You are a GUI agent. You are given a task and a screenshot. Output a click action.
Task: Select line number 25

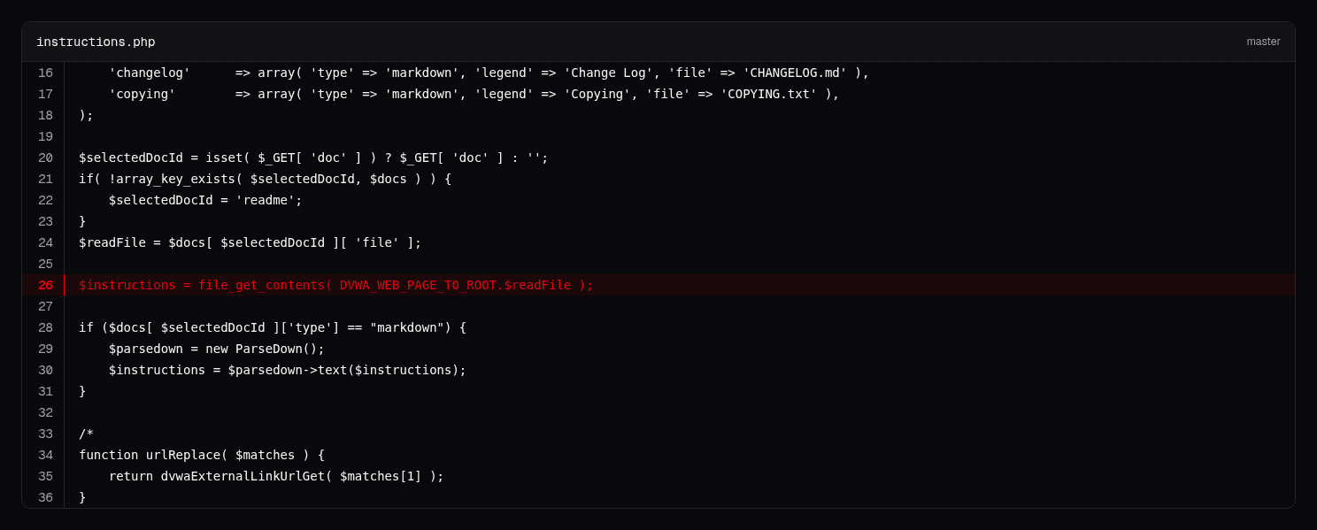point(45,264)
